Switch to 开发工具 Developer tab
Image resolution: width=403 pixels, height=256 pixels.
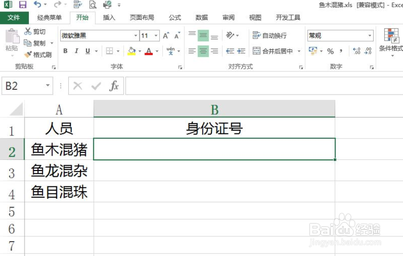288,17
